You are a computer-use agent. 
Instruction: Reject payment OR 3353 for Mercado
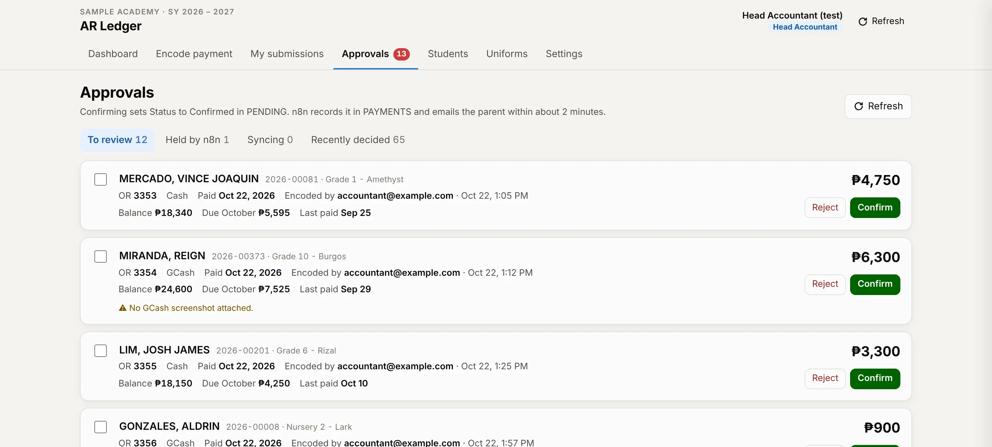click(825, 208)
